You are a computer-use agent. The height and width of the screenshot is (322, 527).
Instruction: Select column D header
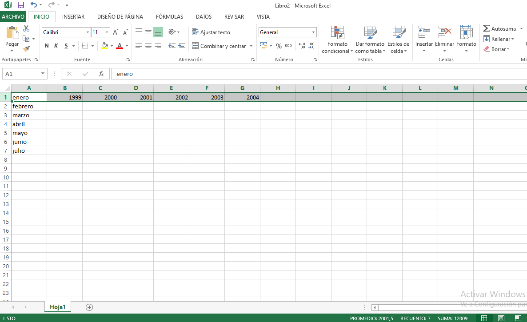pos(136,88)
